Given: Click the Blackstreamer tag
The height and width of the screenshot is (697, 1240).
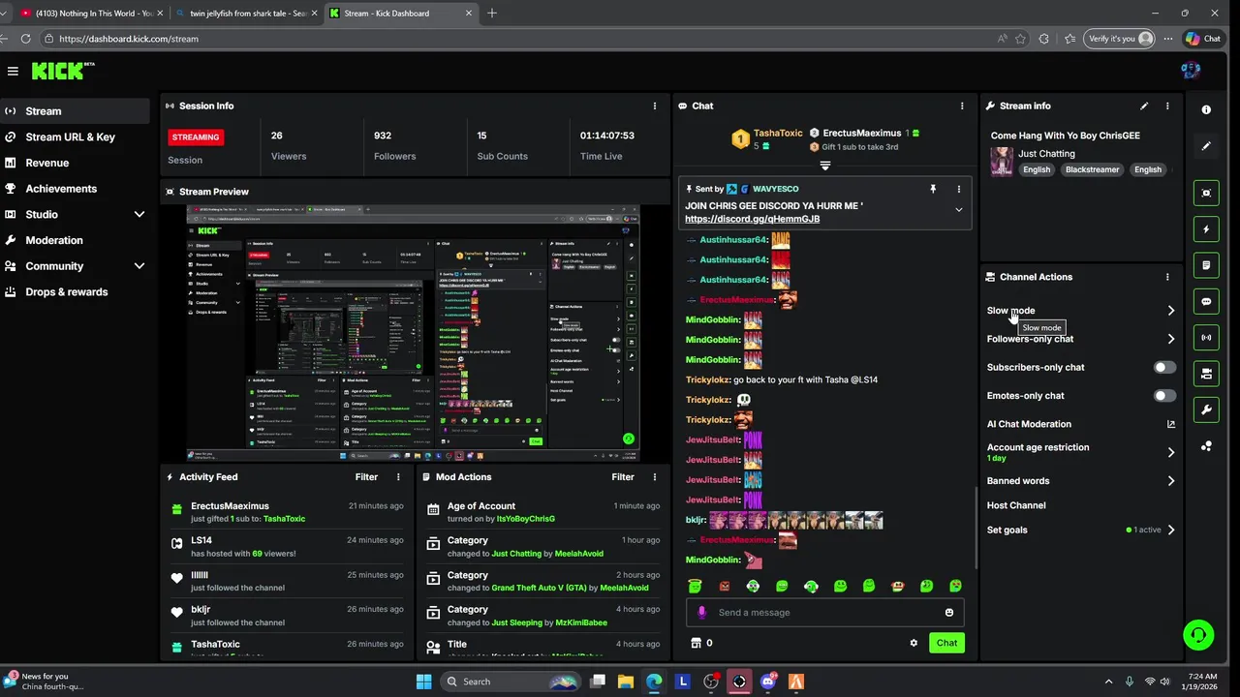Looking at the screenshot, I should pos(1092,169).
